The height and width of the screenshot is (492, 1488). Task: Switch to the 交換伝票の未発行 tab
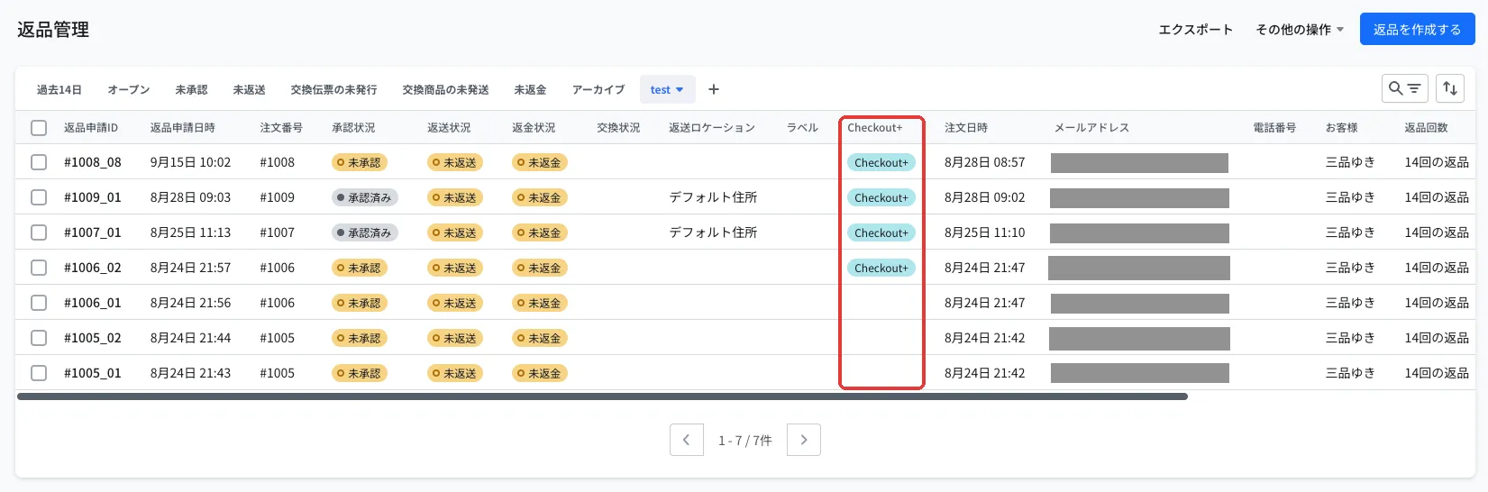[x=333, y=90]
